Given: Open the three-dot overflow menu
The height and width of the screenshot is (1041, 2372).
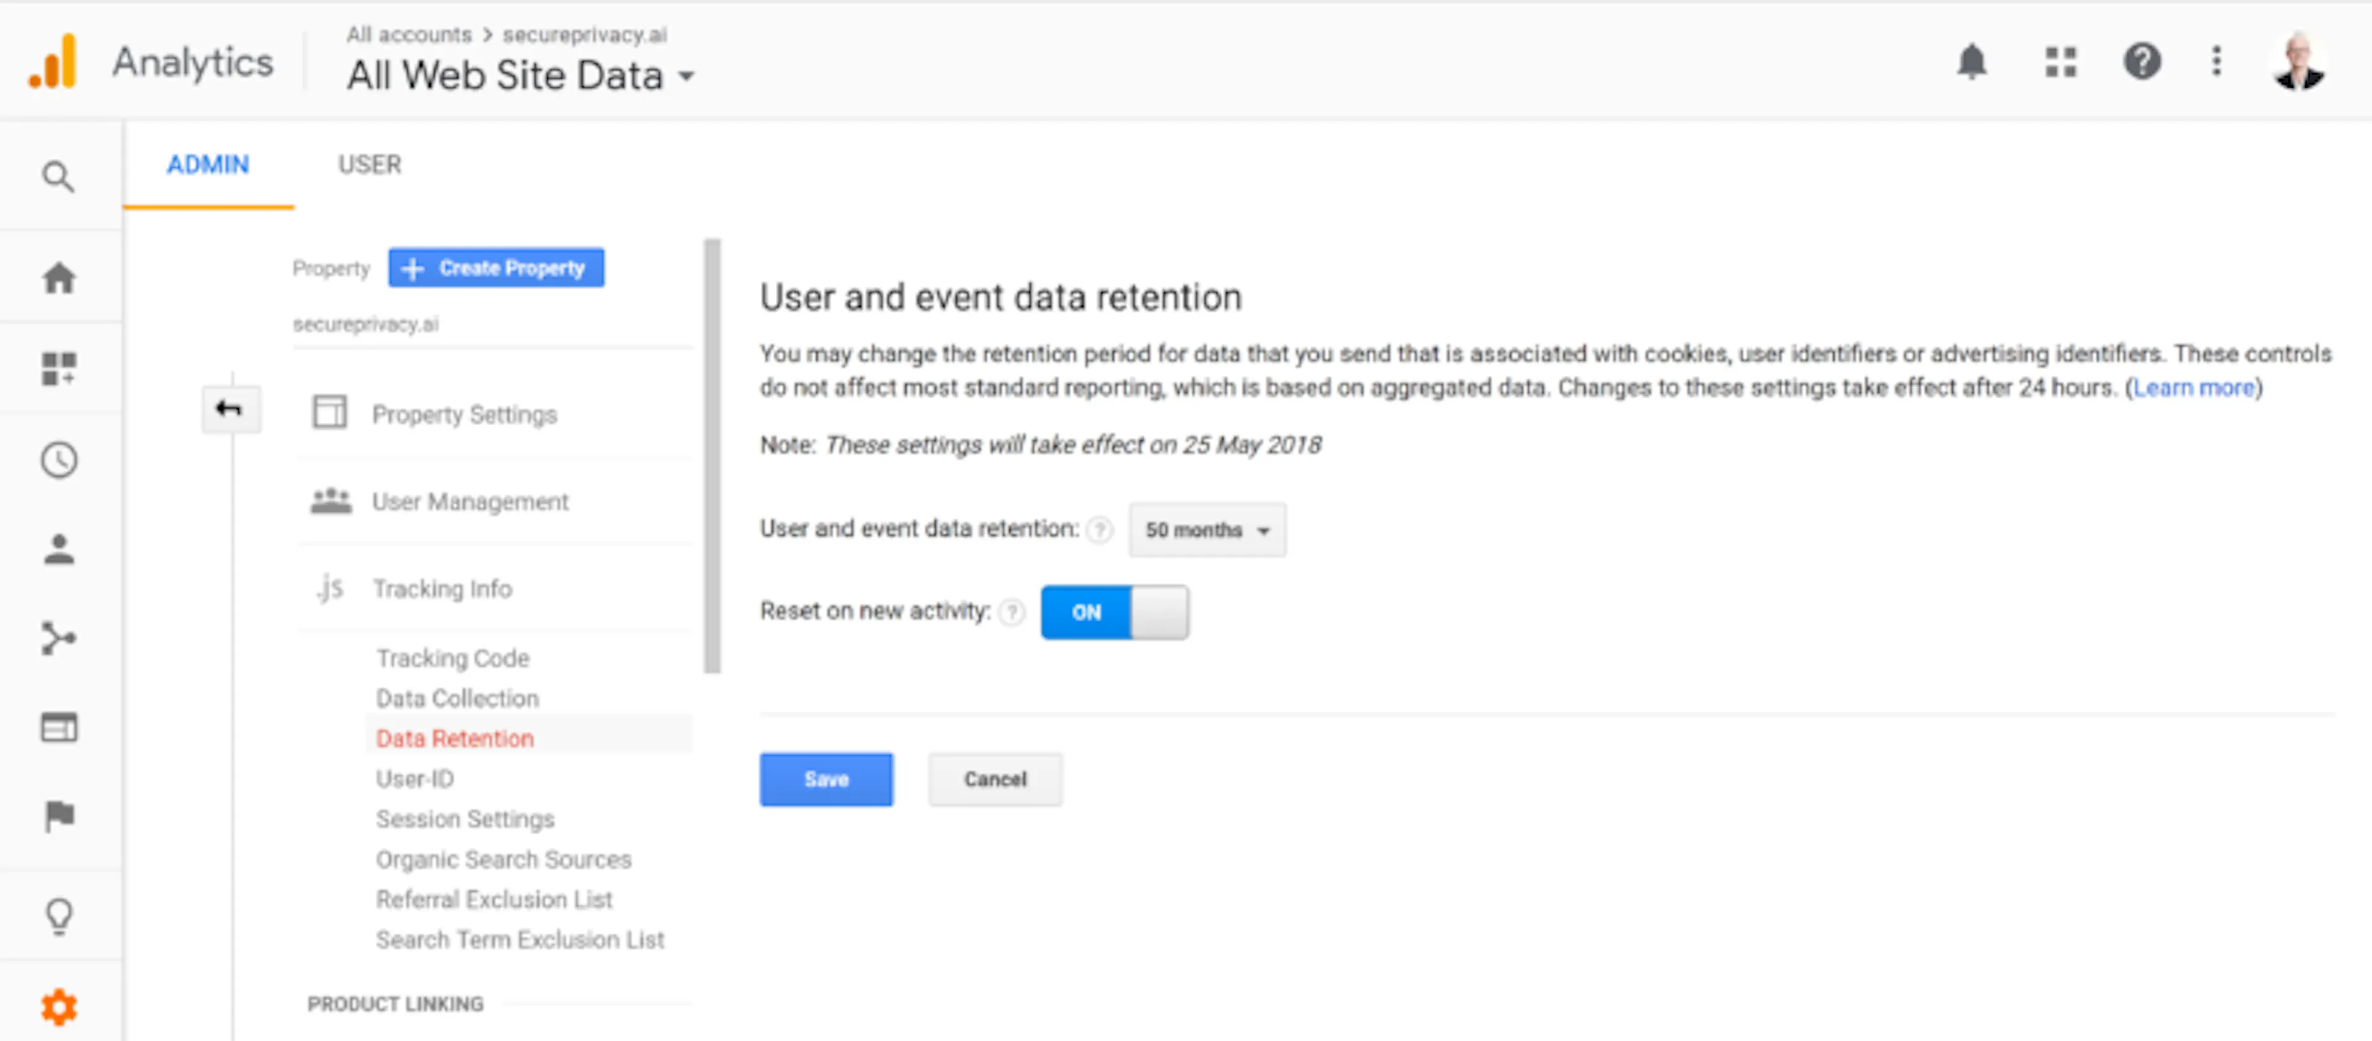Looking at the screenshot, I should point(2216,62).
